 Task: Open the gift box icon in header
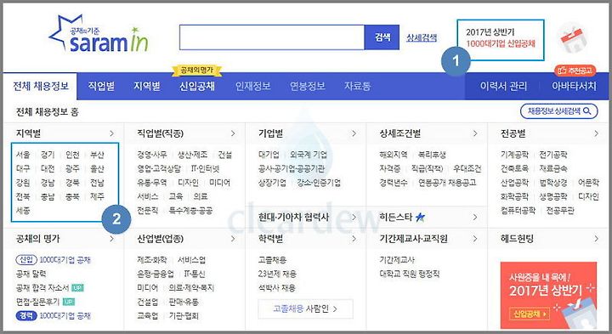click(572, 38)
